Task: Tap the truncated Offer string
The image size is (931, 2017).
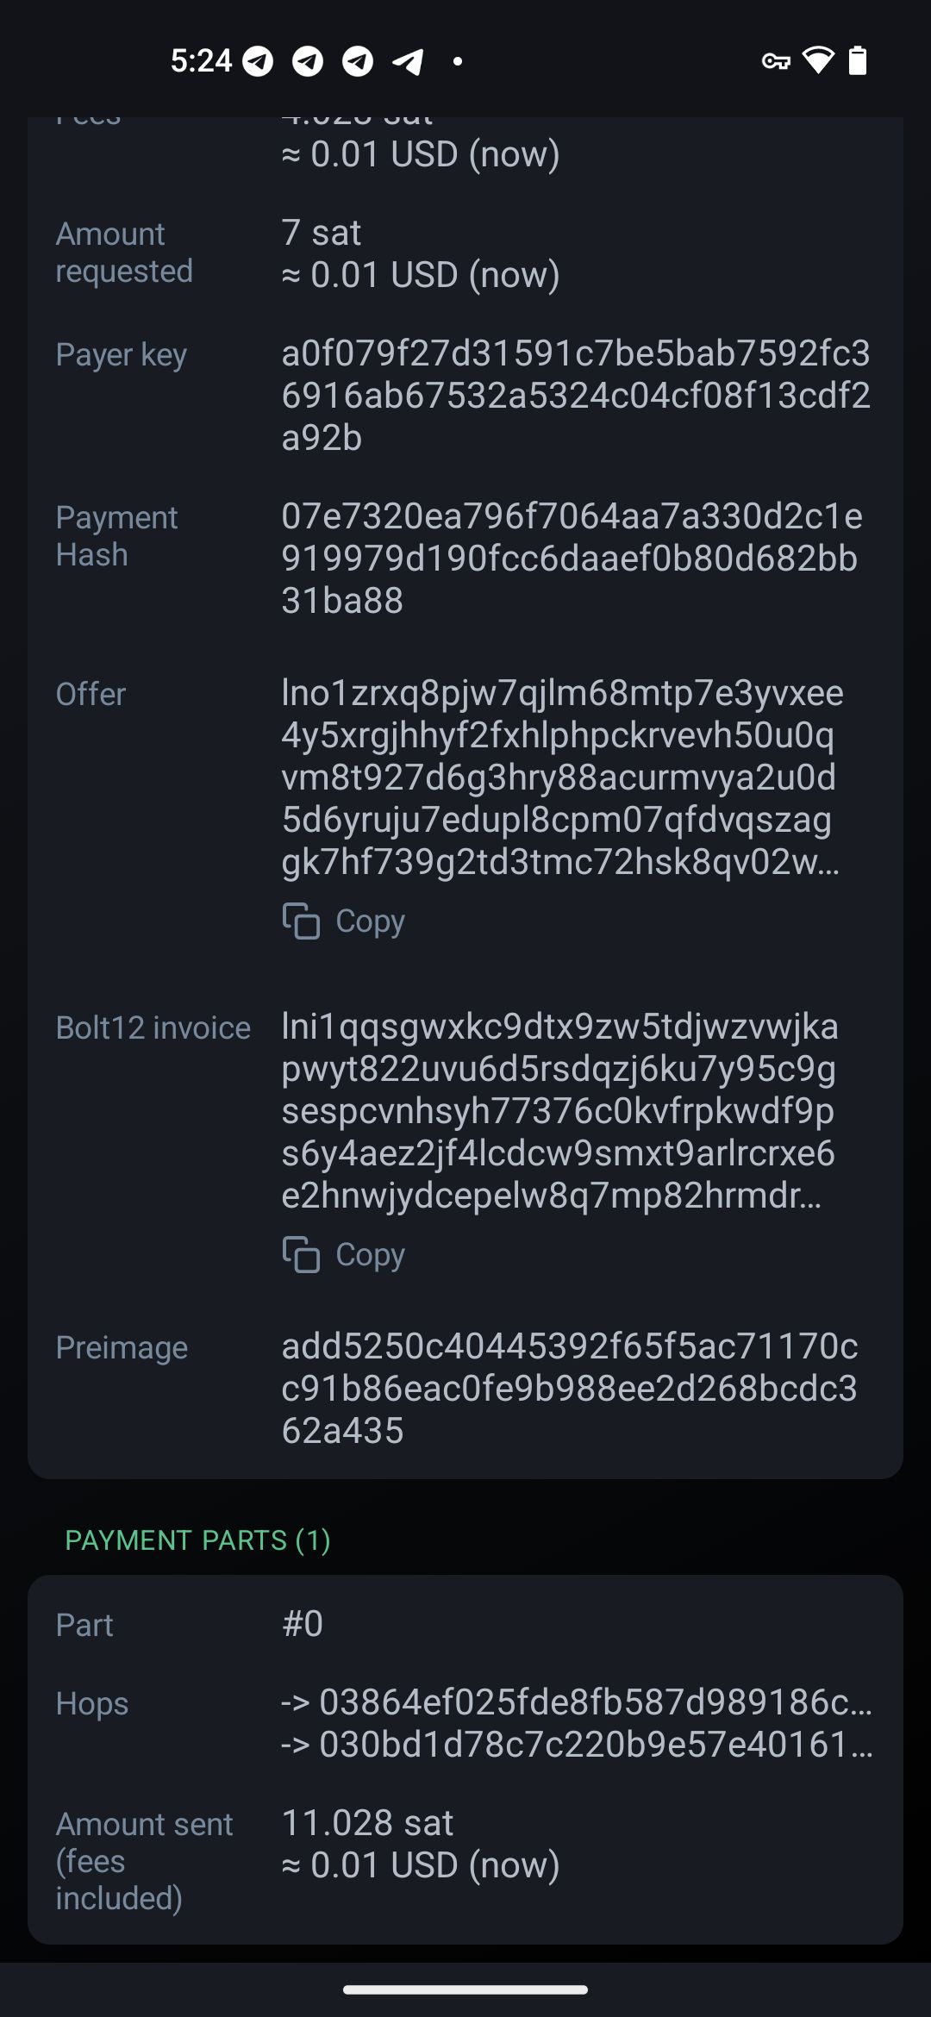Action: 560,777
